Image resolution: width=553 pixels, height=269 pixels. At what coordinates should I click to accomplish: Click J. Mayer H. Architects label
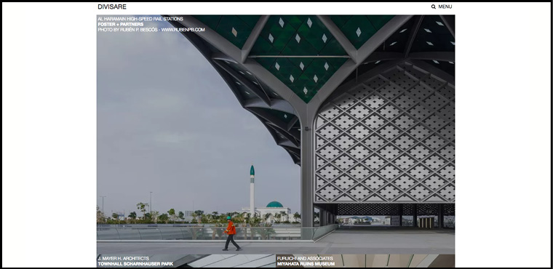(124, 258)
